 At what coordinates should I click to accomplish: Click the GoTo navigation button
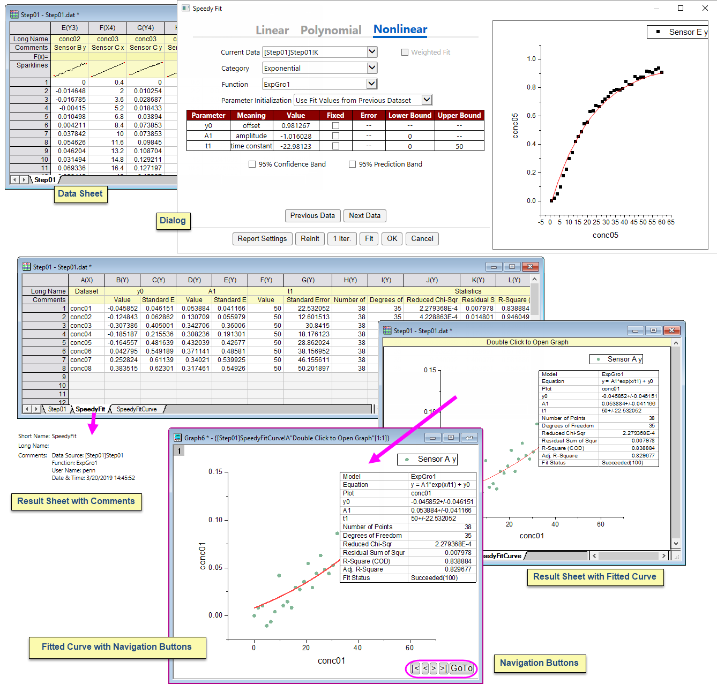coord(461,668)
